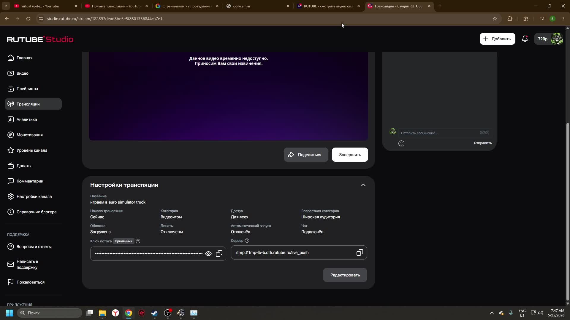Image resolution: width=570 pixels, height=320 pixels.
Task: Open the help tooltip next to Сервер
Action: click(247, 241)
